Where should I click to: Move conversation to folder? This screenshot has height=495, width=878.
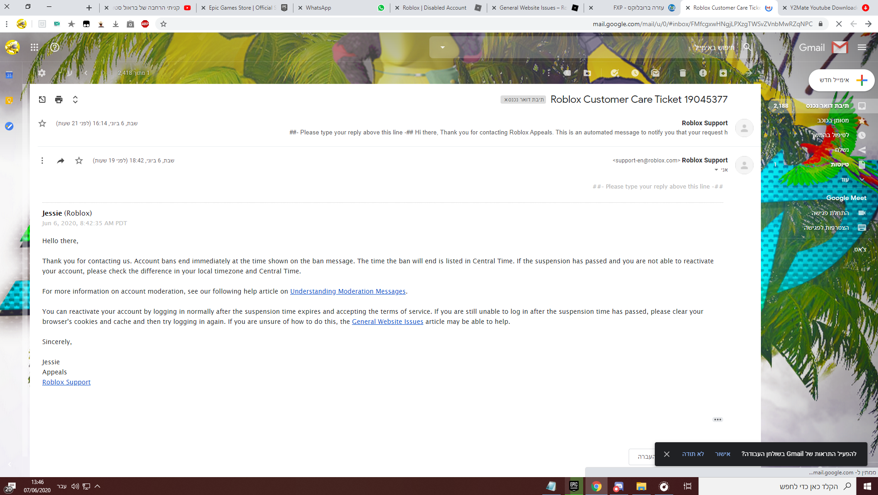(x=587, y=73)
